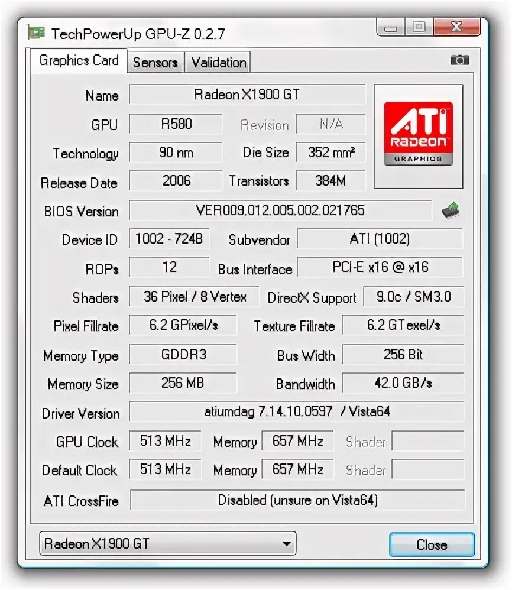
Task: Click the BIOS Version value field
Action: click(x=280, y=210)
